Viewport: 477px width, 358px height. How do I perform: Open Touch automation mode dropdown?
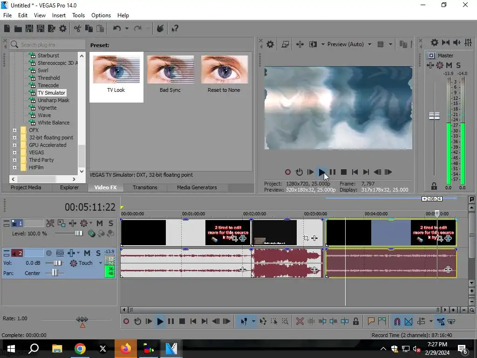point(101,263)
